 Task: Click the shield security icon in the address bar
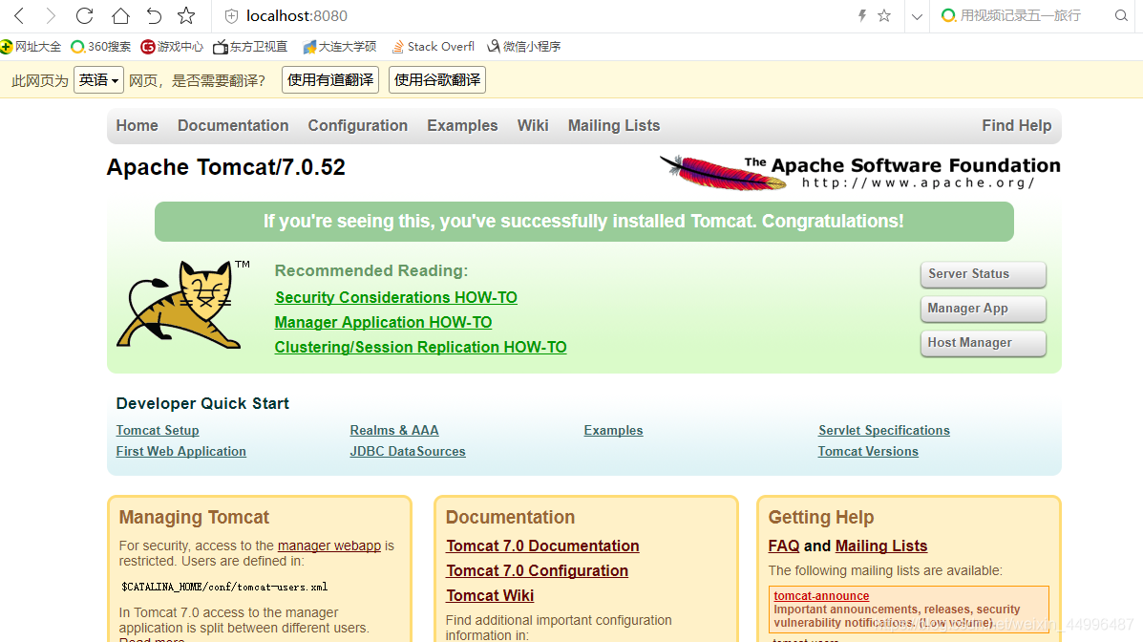(231, 16)
